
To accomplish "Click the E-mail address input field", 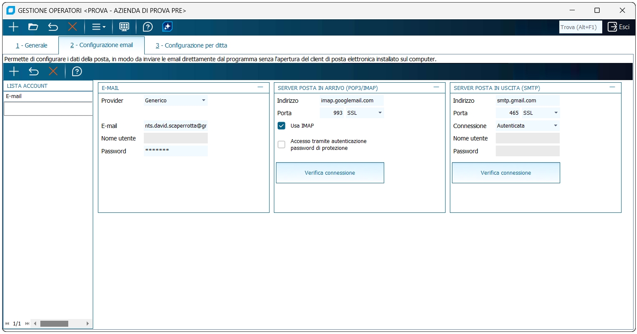I will [176, 126].
